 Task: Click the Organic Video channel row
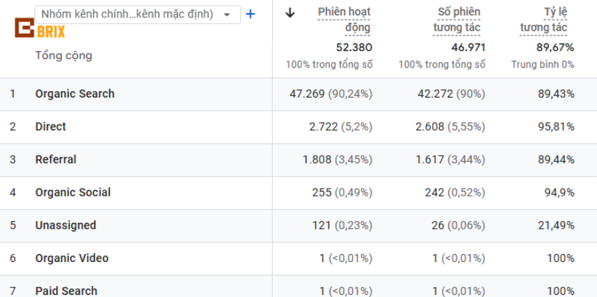pos(71,258)
